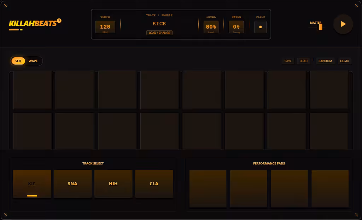Image resolution: width=362 pixels, height=220 pixels.
Task: Activate the first sequencer step pad
Action: coord(33,90)
